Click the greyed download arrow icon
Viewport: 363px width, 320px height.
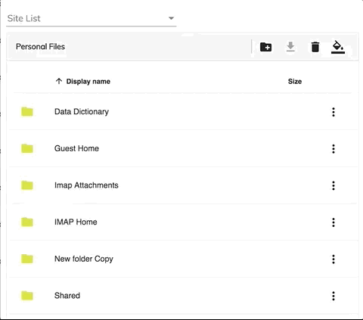click(290, 47)
